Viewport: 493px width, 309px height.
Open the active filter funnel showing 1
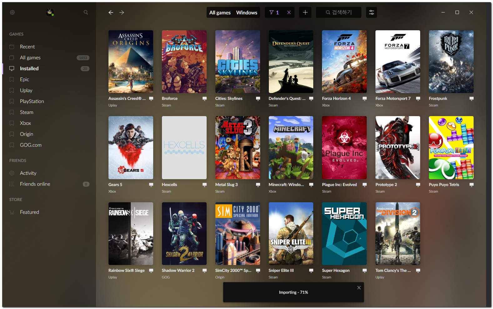coord(274,12)
